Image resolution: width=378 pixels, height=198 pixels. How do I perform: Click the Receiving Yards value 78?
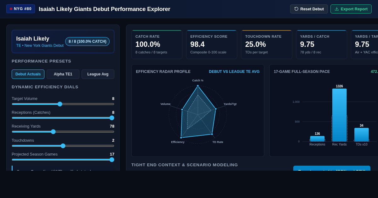[x=112, y=126]
